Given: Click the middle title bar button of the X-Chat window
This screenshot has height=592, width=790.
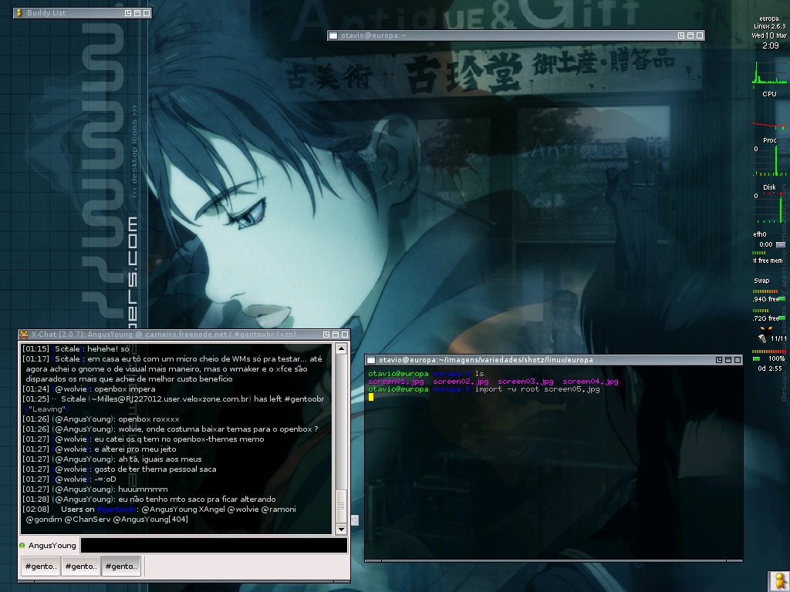Looking at the screenshot, I should coord(336,335).
